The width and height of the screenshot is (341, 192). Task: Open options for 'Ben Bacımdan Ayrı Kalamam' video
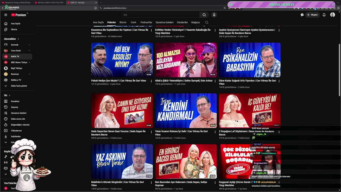pos(215,183)
